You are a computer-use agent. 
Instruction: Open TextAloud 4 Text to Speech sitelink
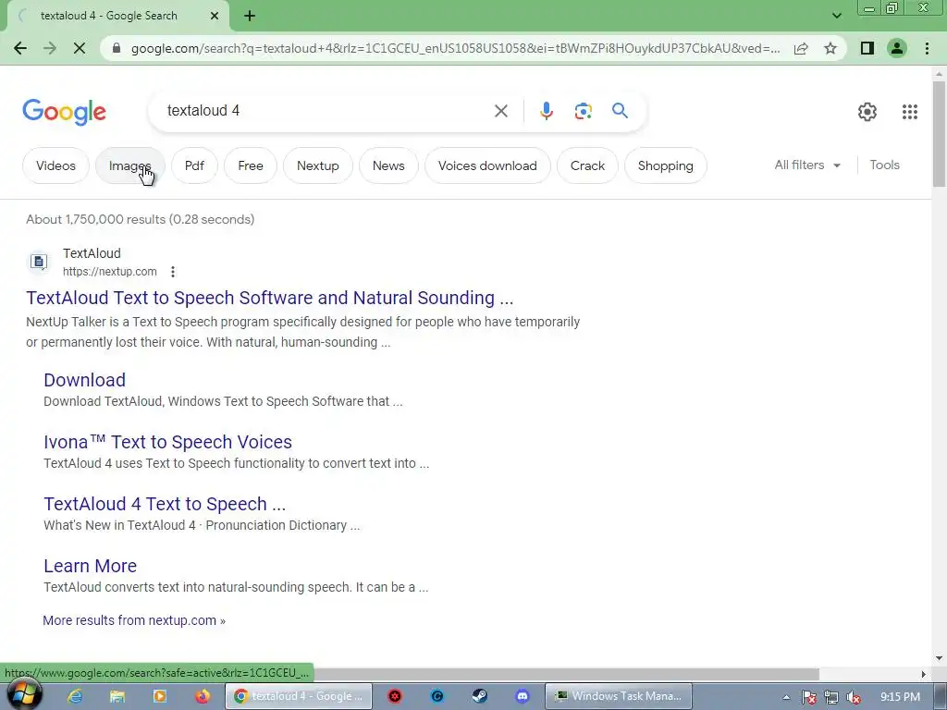tap(165, 504)
